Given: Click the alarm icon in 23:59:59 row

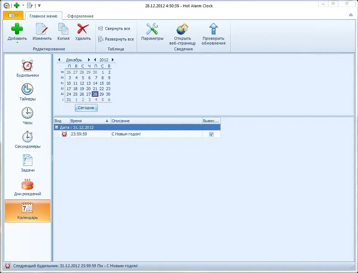Looking at the screenshot, I should 64,134.
